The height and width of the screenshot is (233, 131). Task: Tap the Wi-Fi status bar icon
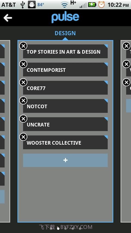64,5
